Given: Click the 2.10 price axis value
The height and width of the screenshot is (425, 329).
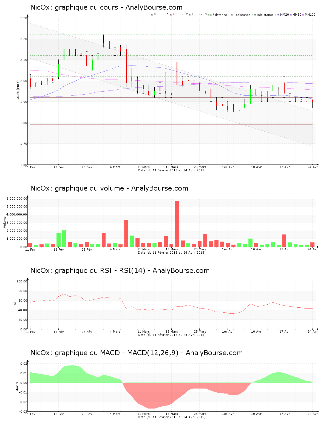Looking at the screenshot, I should pos(24,60).
